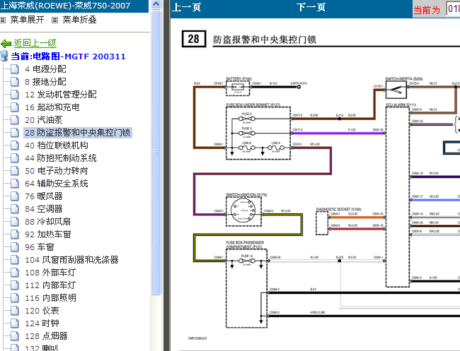Open tree item 16 起动和充电
This screenshot has height=351, width=460.
click(52, 107)
